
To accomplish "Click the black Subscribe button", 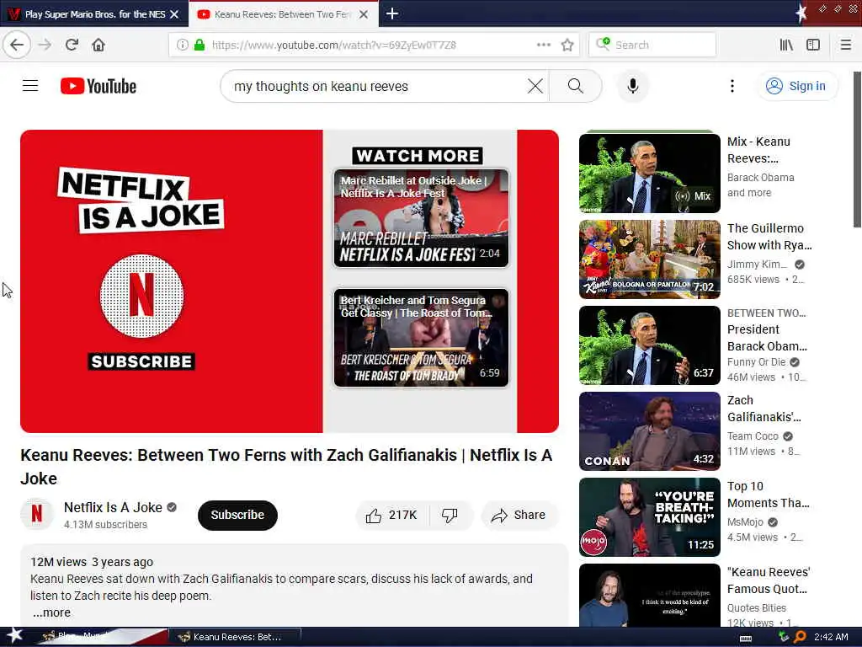I will pos(237,515).
